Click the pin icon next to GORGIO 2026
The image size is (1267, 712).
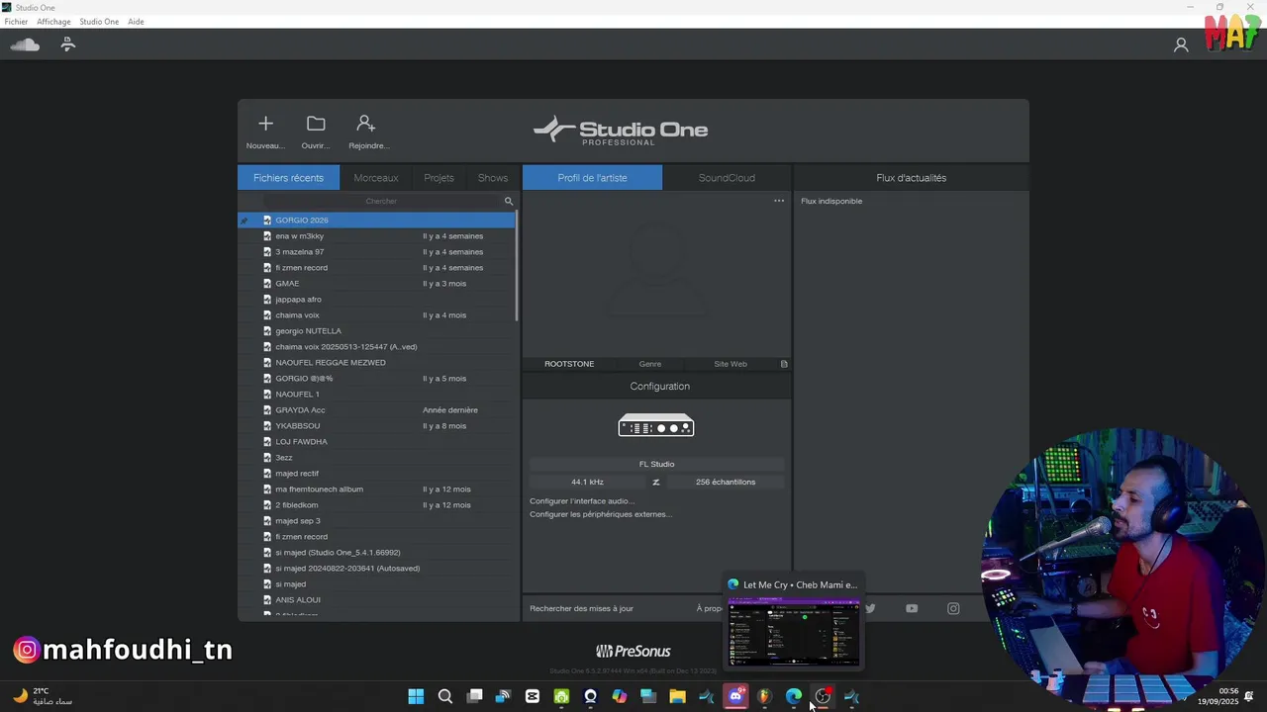coord(244,221)
